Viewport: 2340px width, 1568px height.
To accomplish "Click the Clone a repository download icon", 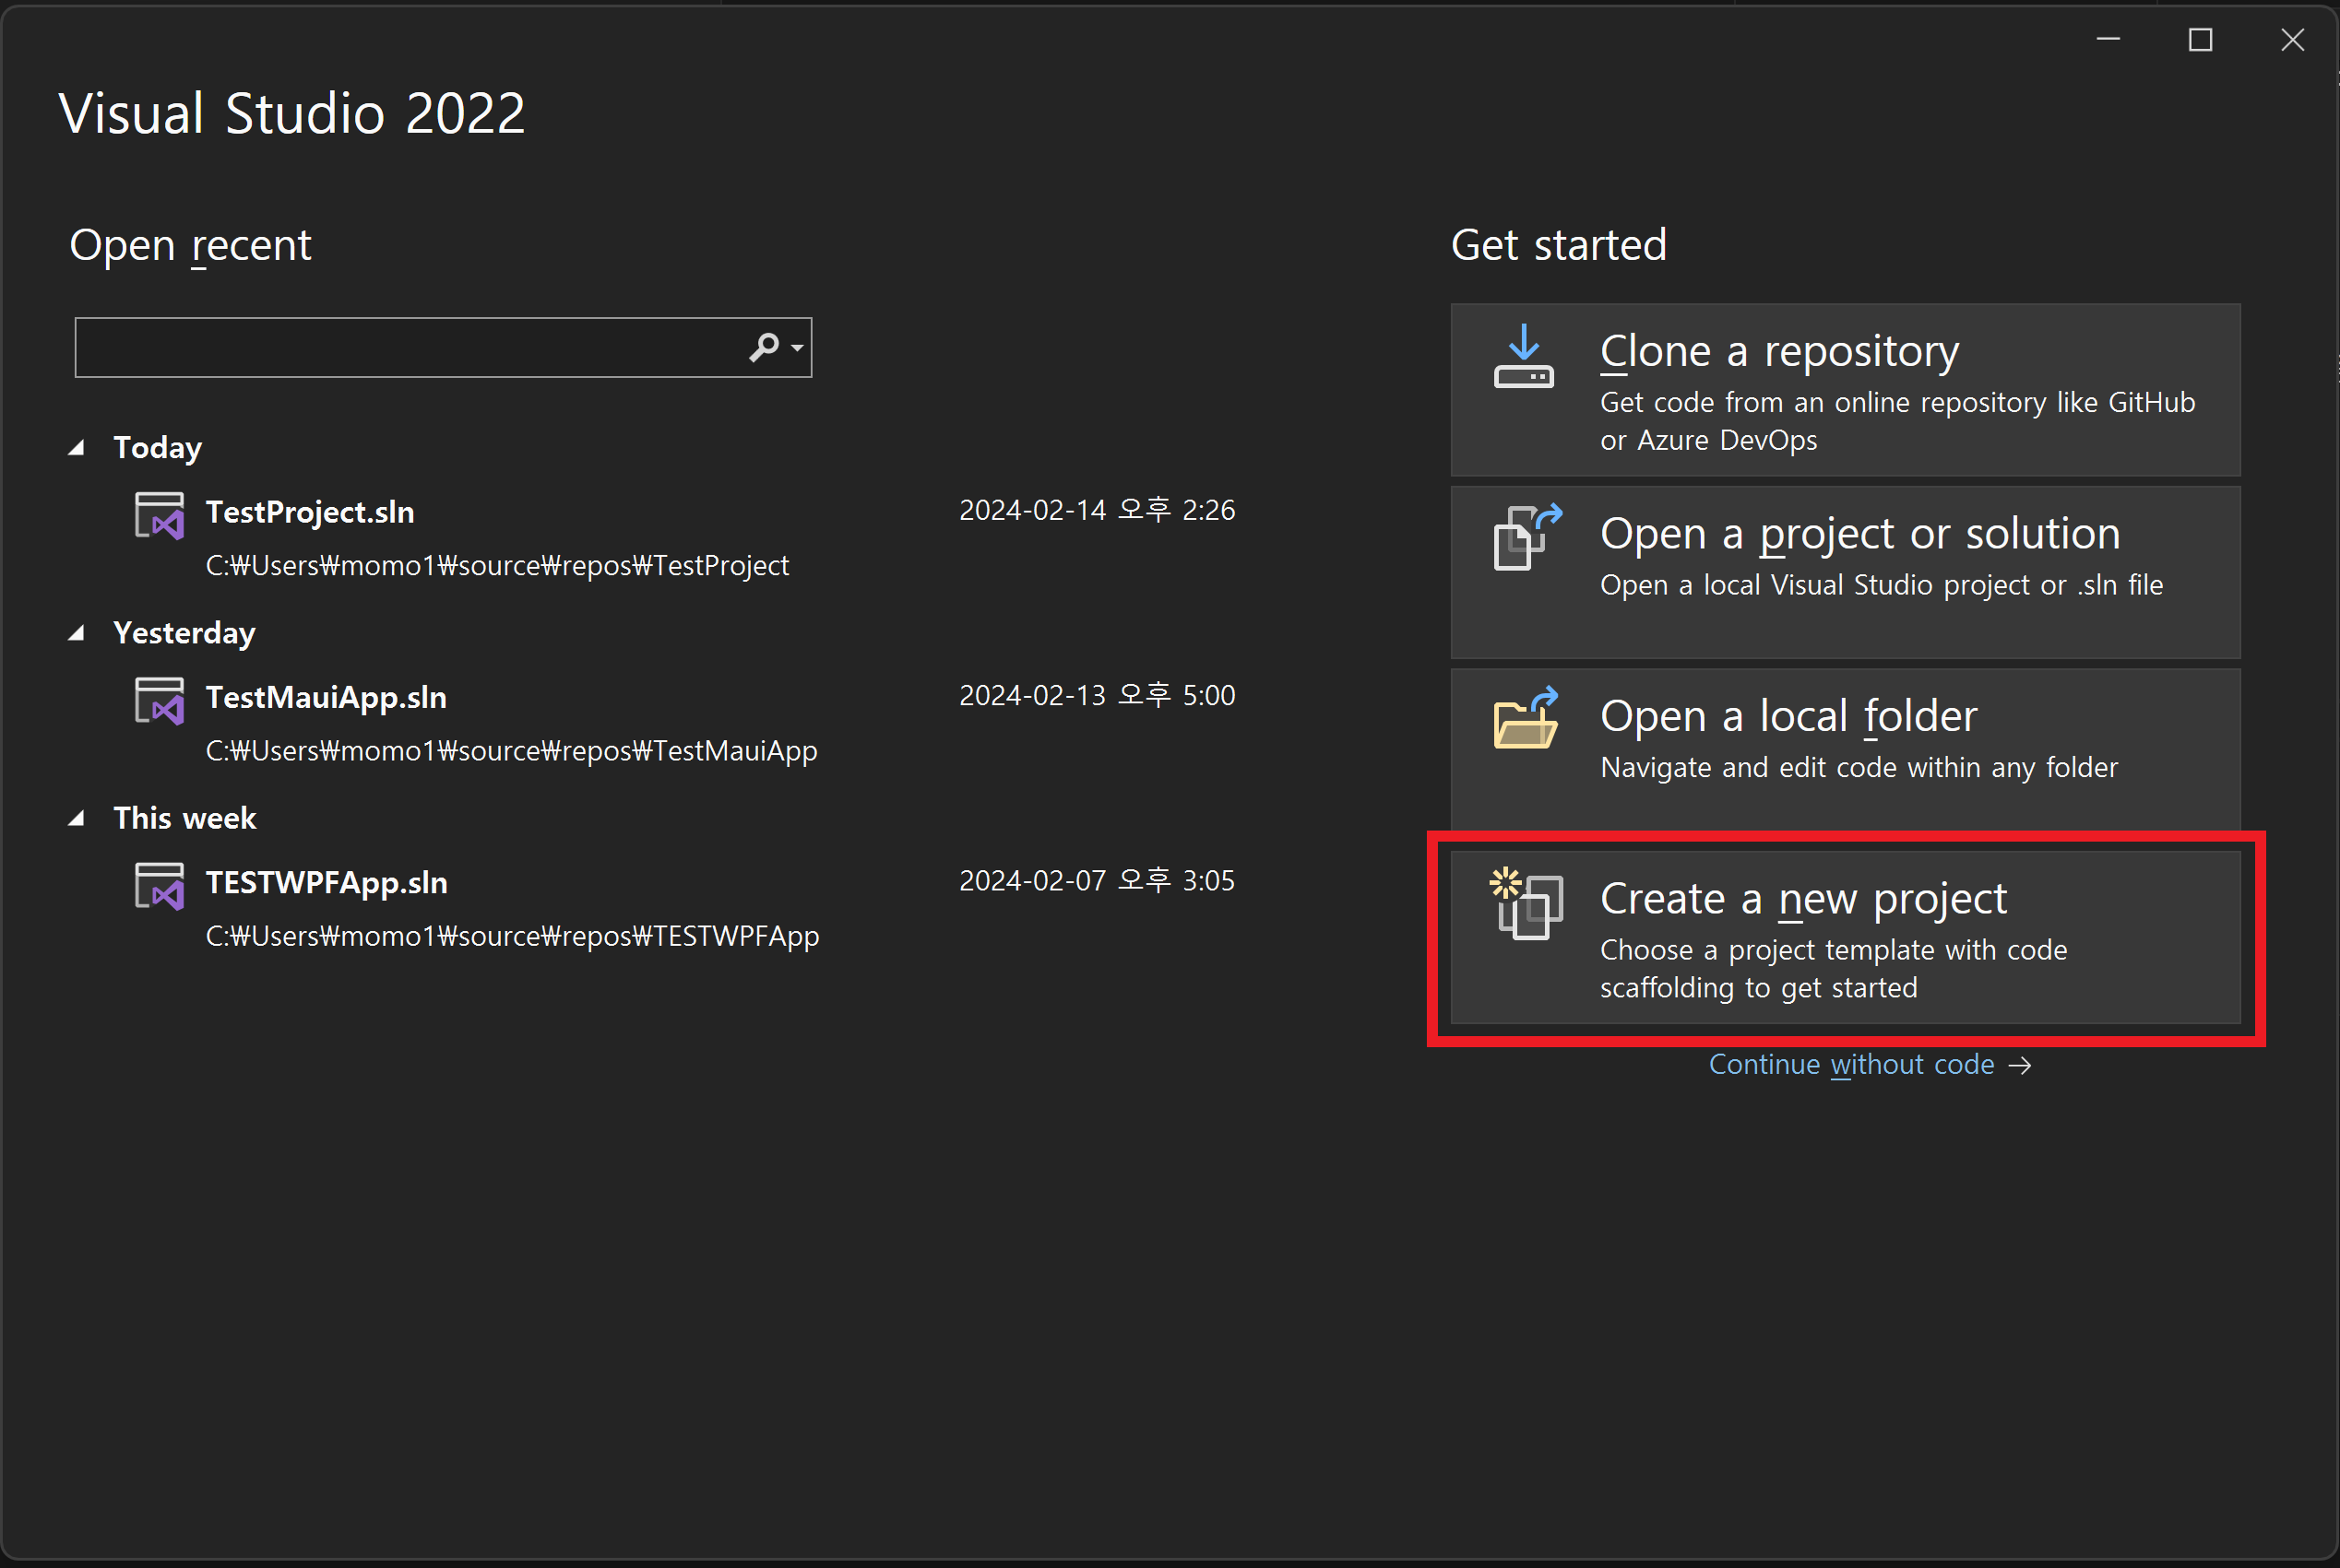I will click(1523, 357).
